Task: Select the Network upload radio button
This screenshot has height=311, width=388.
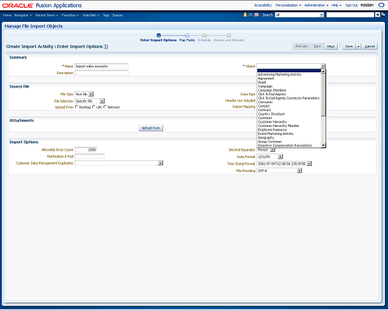Action: 105,107
